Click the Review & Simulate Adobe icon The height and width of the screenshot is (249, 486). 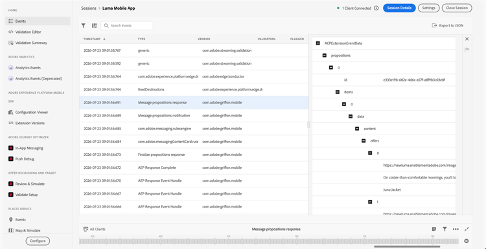click(x=11, y=184)
